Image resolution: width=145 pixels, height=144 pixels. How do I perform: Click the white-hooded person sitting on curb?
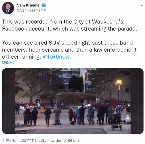point(128,119)
